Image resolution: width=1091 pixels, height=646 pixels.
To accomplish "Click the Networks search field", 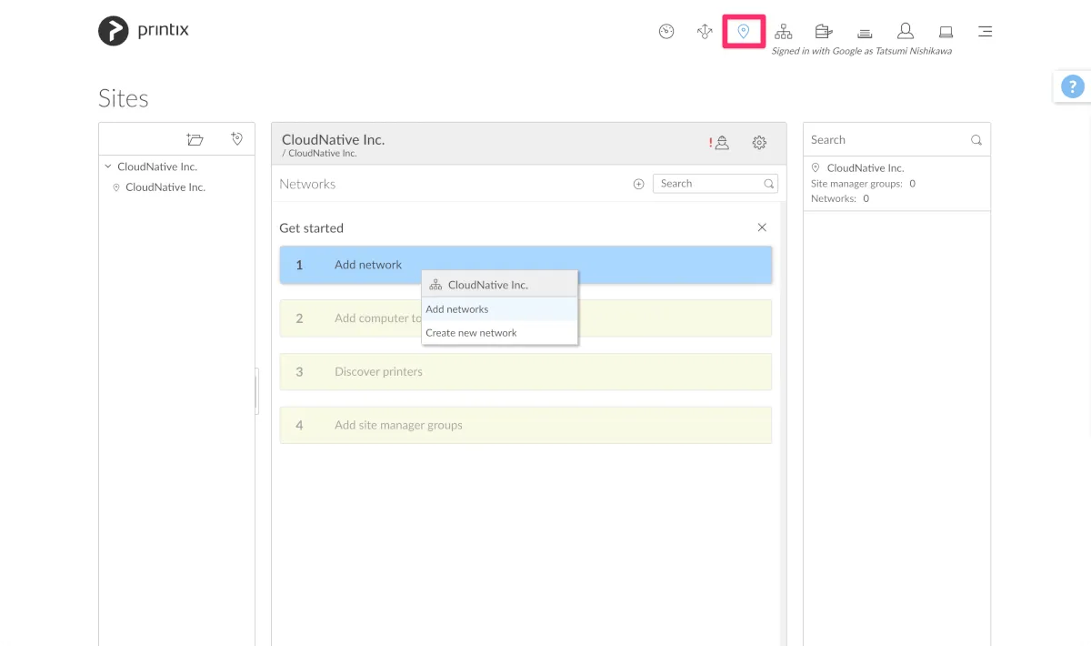I will tap(709, 184).
